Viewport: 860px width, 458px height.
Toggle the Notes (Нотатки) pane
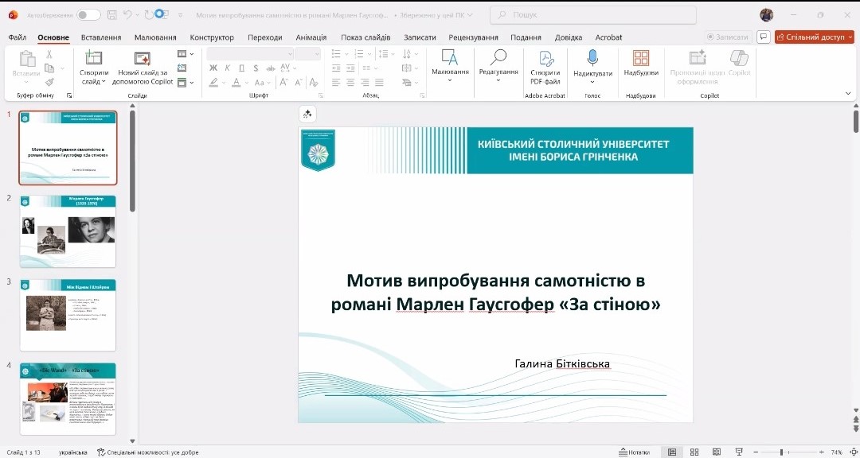pos(634,452)
